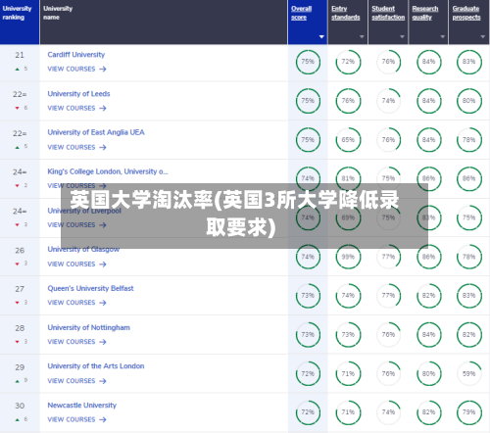
Task: View courses for University of Leeds
Action: click(x=76, y=108)
